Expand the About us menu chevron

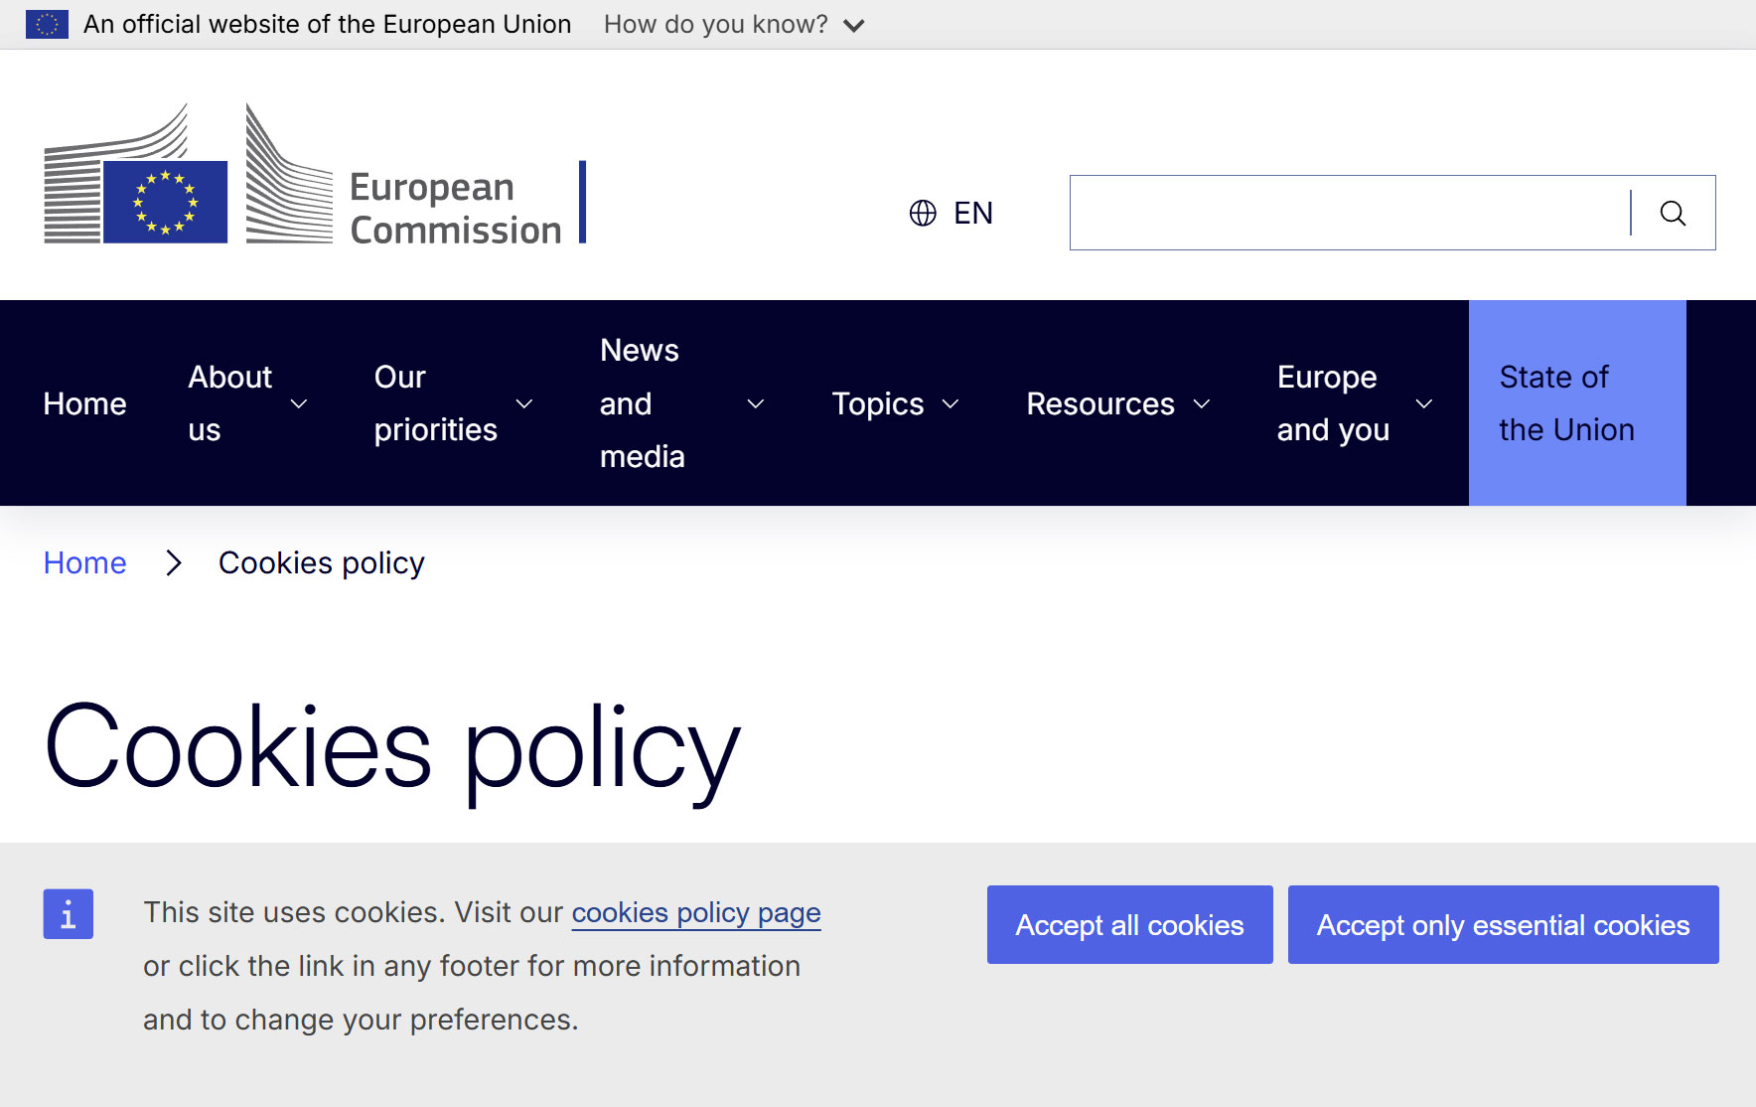299,404
